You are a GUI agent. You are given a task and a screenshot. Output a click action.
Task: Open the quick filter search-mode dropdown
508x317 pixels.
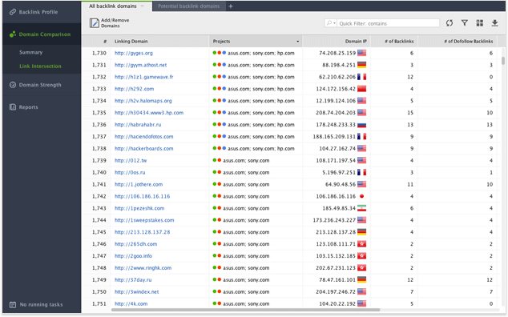331,23
